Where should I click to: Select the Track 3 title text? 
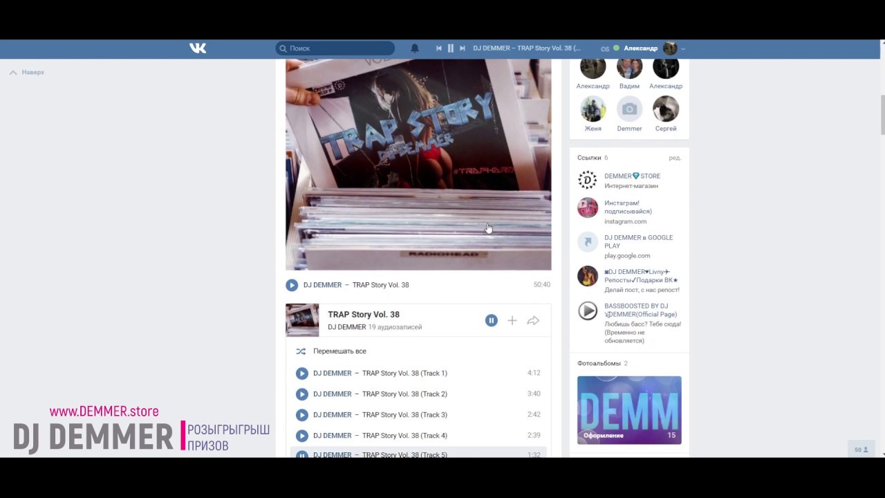point(404,415)
